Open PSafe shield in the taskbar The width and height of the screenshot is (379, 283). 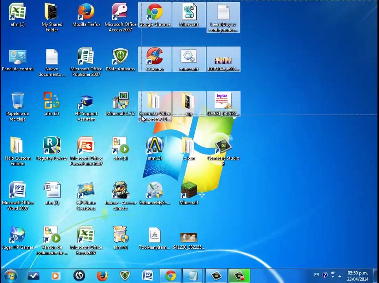pyautogui.click(x=125, y=276)
